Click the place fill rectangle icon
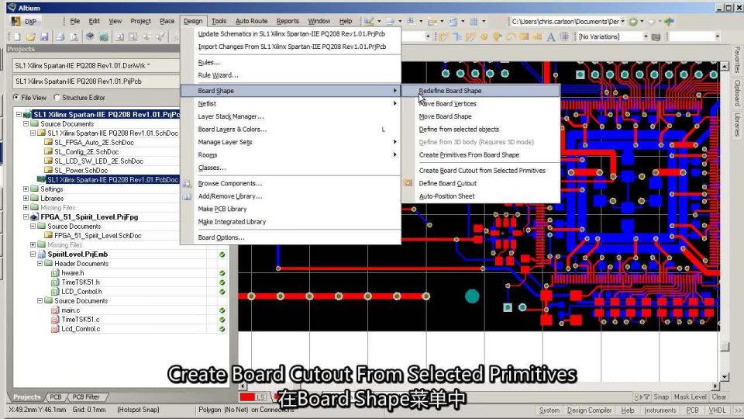 click(x=524, y=36)
